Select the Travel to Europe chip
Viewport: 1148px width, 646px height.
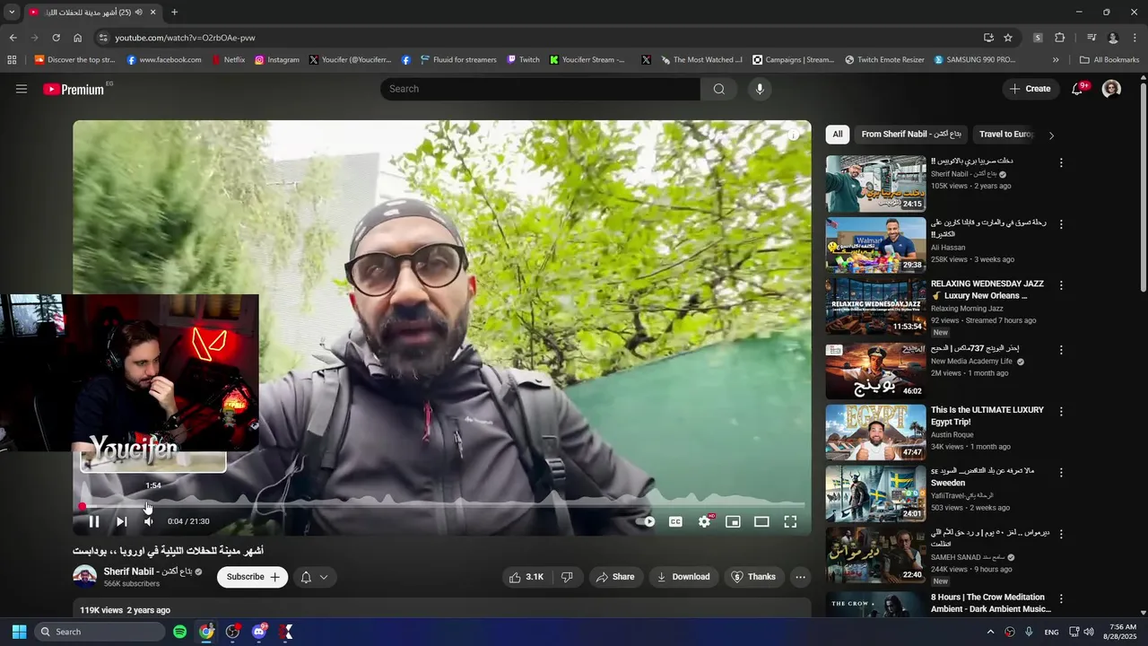point(1005,135)
